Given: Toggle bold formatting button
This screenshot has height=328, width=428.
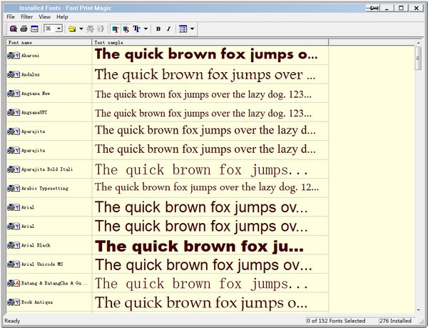Looking at the screenshot, I should coord(158,29).
